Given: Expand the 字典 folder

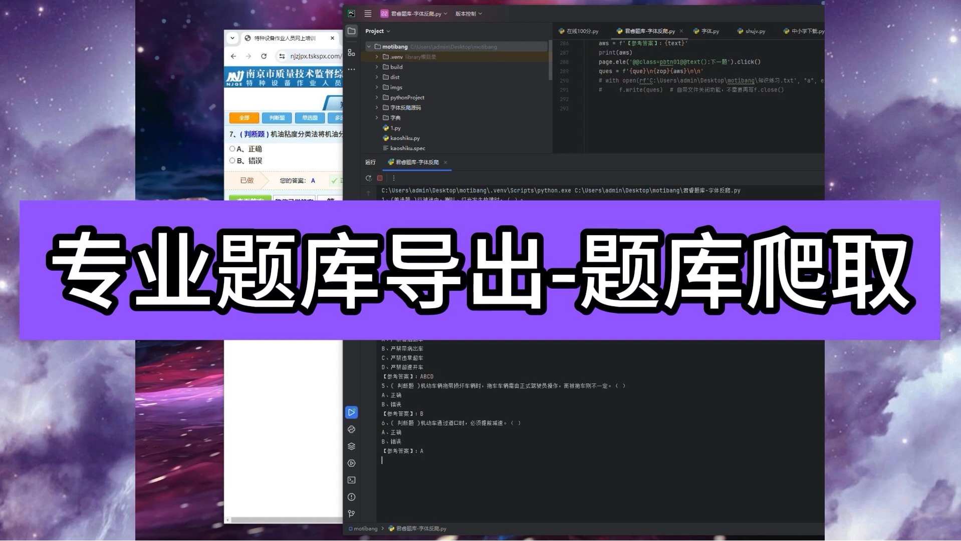Looking at the screenshot, I should (377, 118).
